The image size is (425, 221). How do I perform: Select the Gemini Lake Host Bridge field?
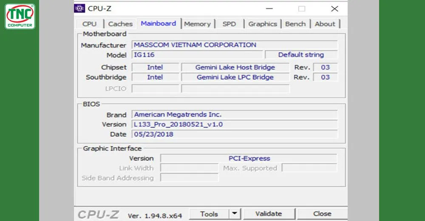235,67
